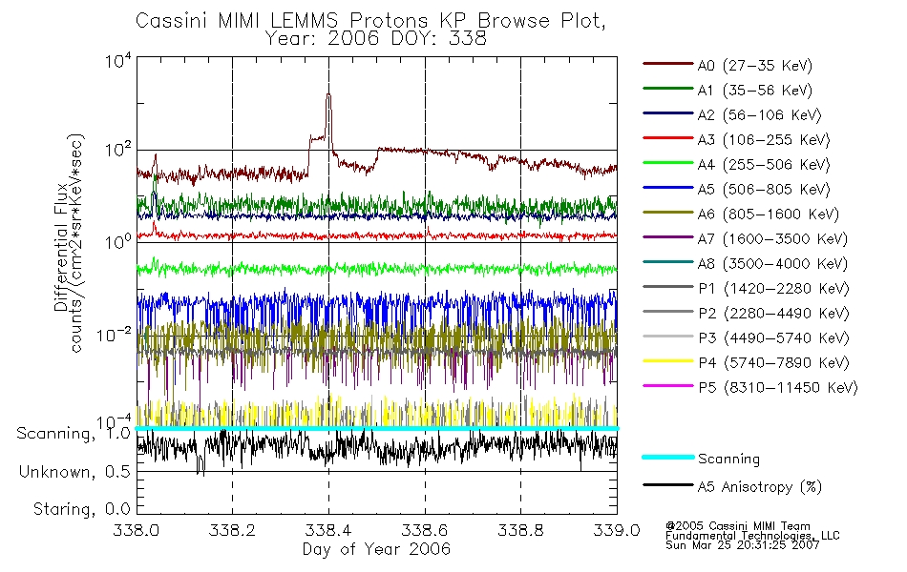The image size is (907, 572).
Task: Click the Staring, 0.0 axis label
Action: [81, 509]
